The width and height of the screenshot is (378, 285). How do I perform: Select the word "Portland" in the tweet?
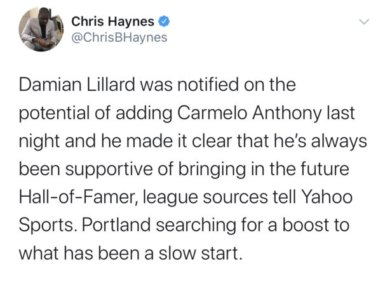pyautogui.click(x=116, y=225)
